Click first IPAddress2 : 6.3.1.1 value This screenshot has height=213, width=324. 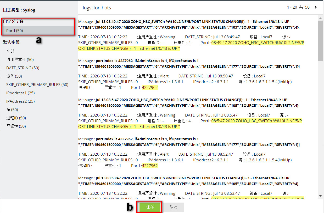211,82
